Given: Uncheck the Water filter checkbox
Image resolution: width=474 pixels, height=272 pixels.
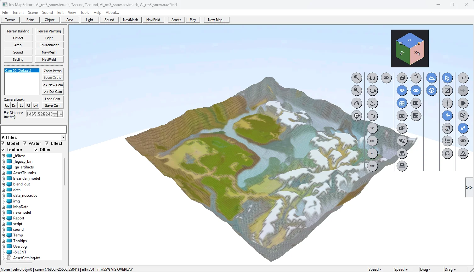Looking at the screenshot, I should pos(25,143).
